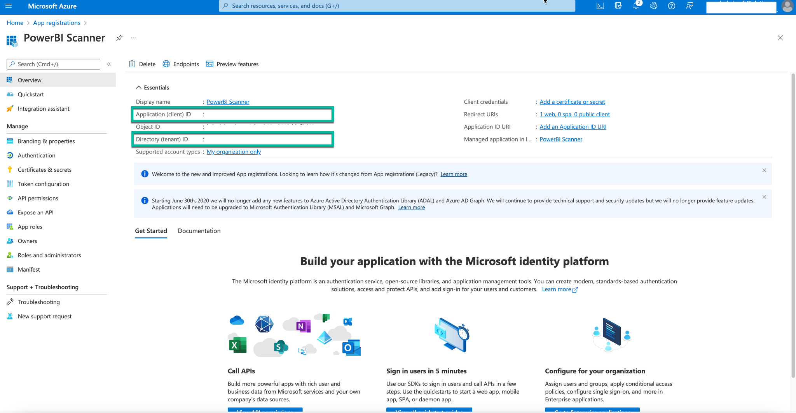Switch to the Documentation tab
Image resolution: width=796 pixels, height=413 pixels.
coord(199,231)
